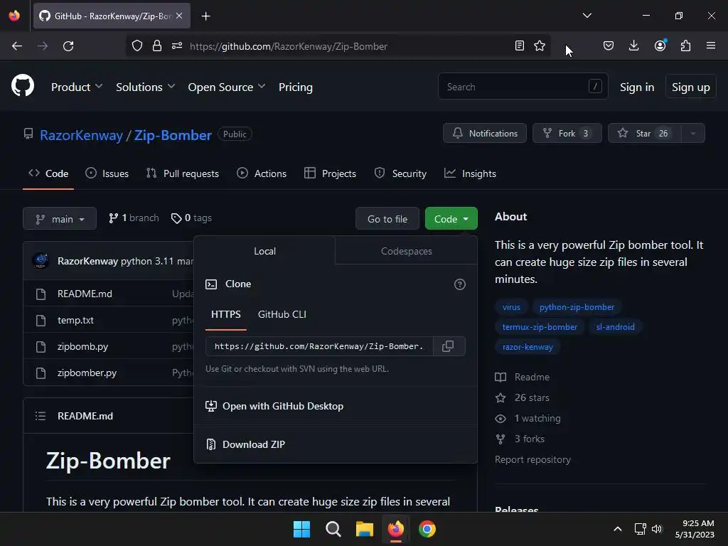The image size is (728, 546).
Task: Show hidden system tray icons
Action: point(618,529)
